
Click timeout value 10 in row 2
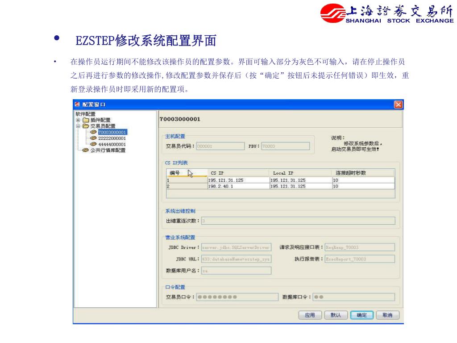point(363,186)
